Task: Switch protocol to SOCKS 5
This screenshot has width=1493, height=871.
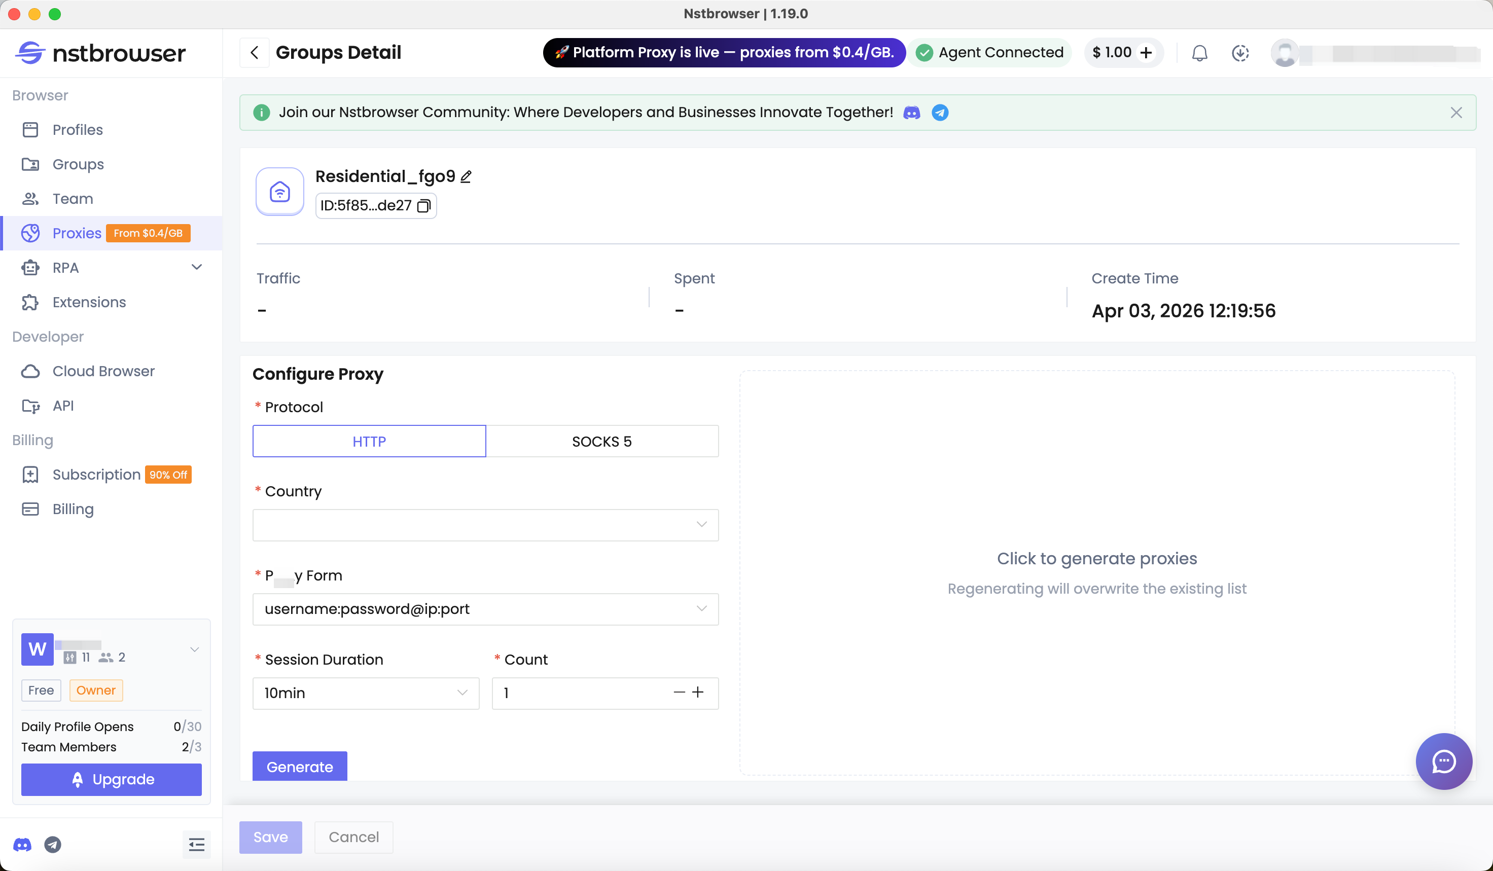Action: [x=601, y=441]
